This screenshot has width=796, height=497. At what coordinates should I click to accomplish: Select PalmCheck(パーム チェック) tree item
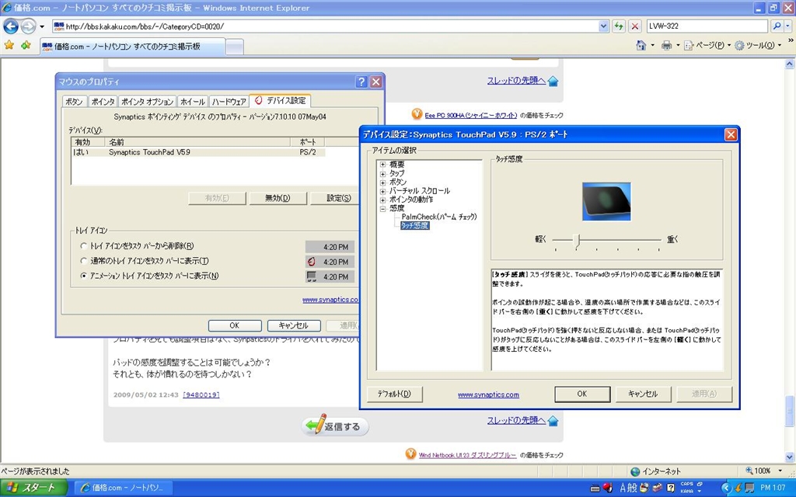click(439, 217)
